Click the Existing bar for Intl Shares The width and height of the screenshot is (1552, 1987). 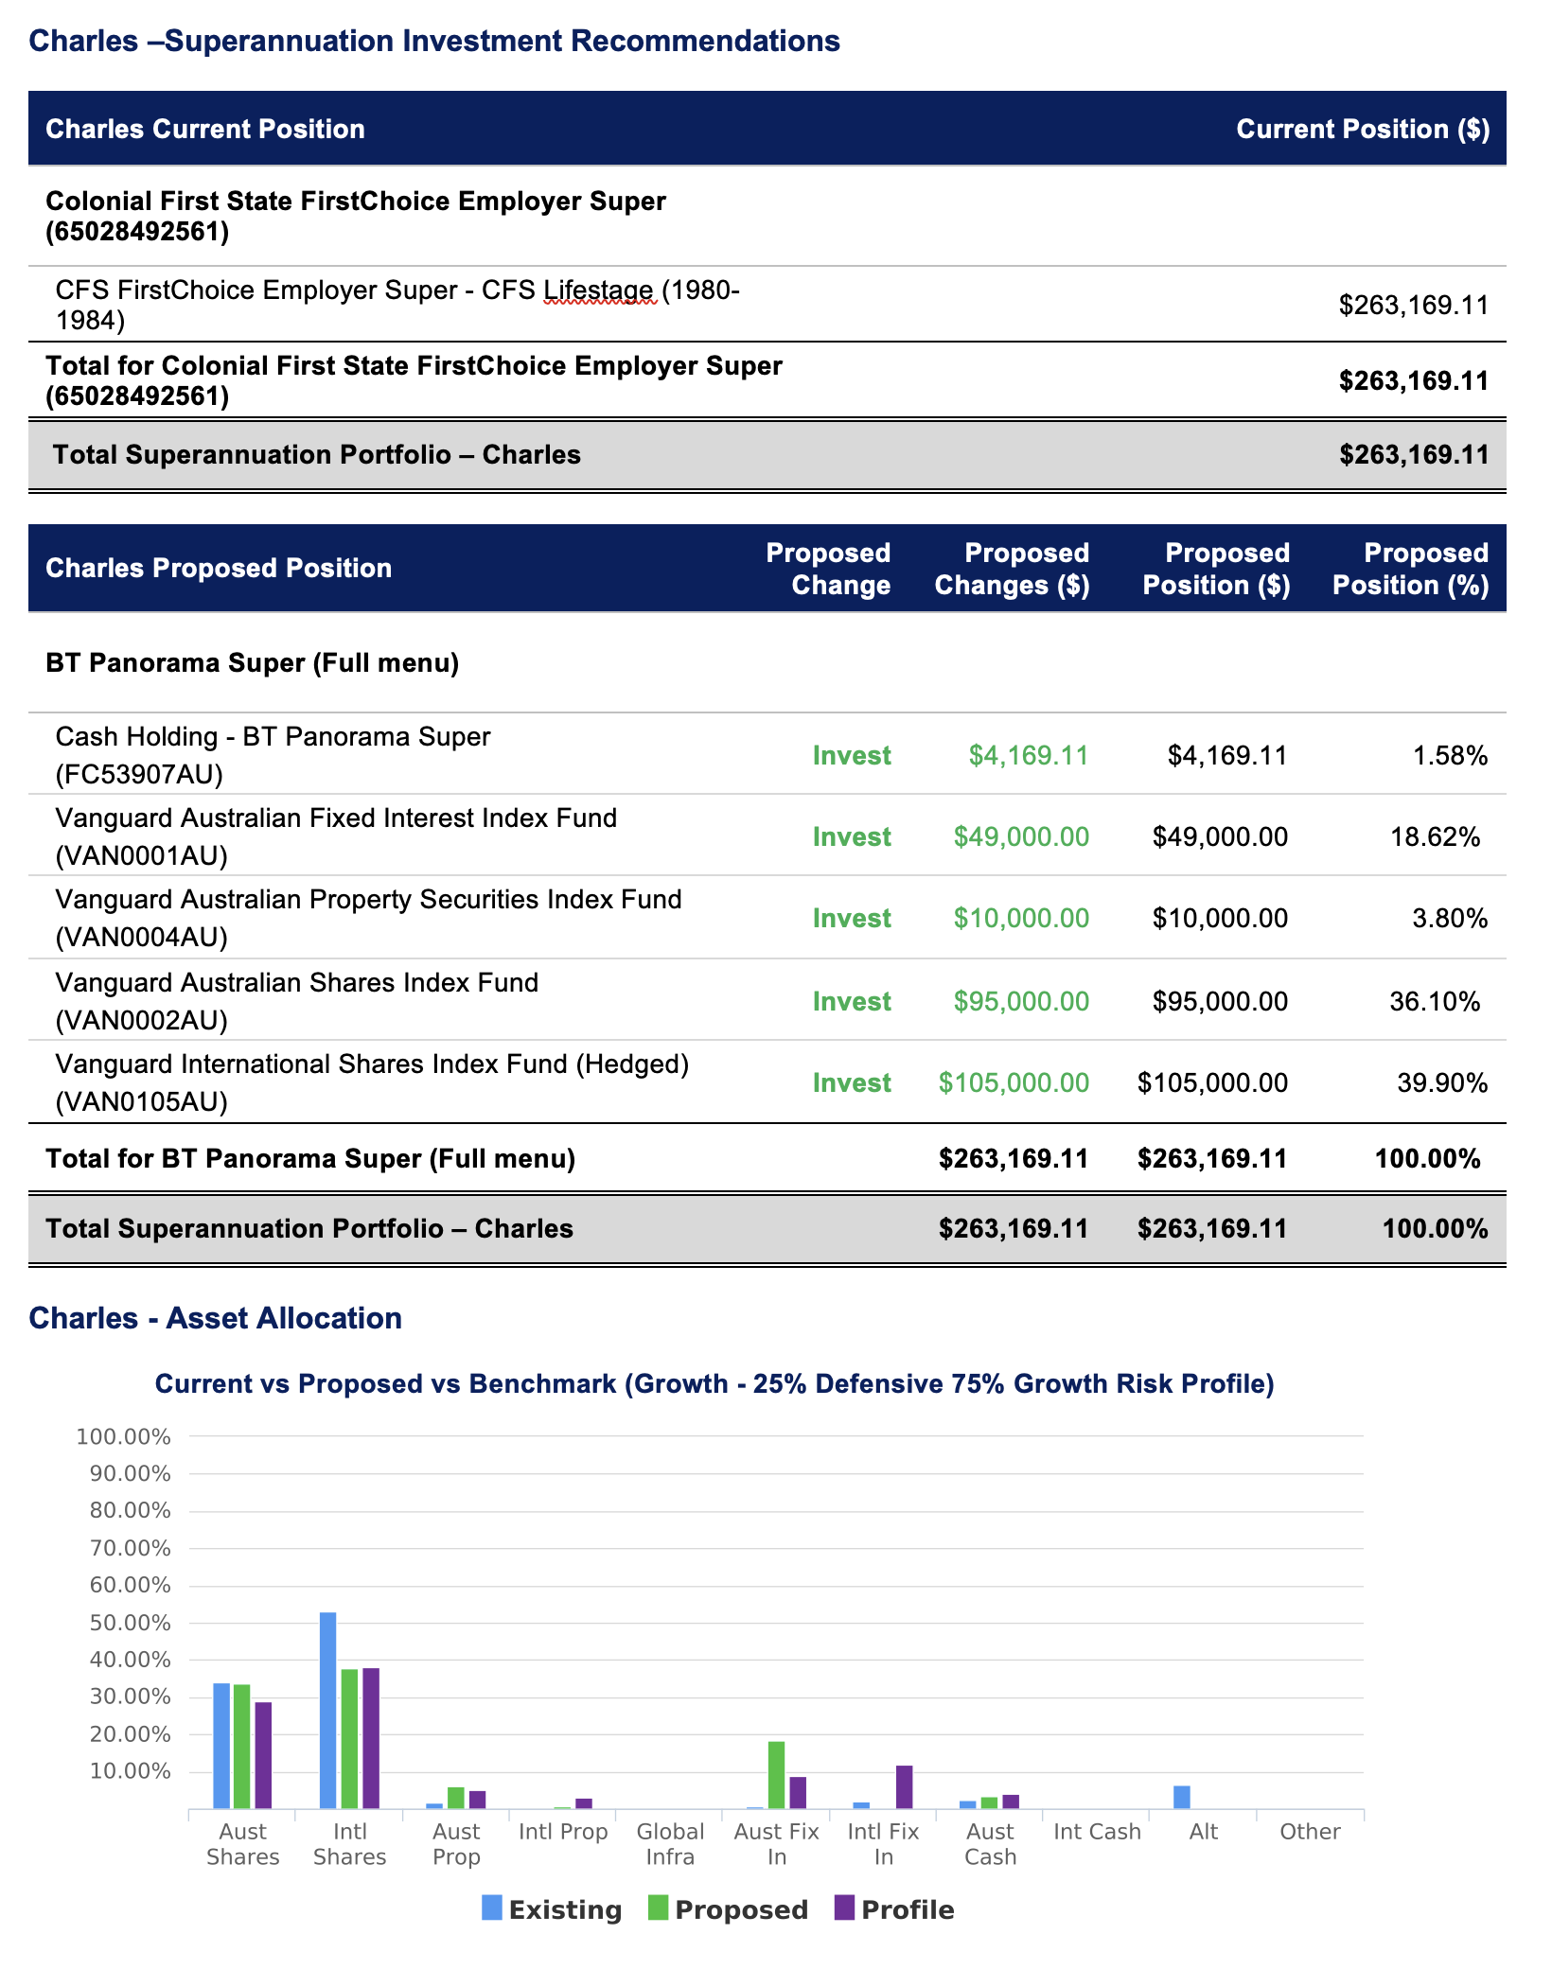point(327,1711)
